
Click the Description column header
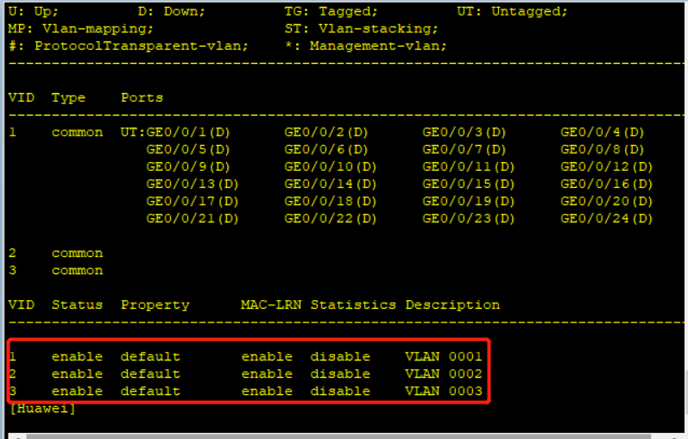tap(452, 304)
